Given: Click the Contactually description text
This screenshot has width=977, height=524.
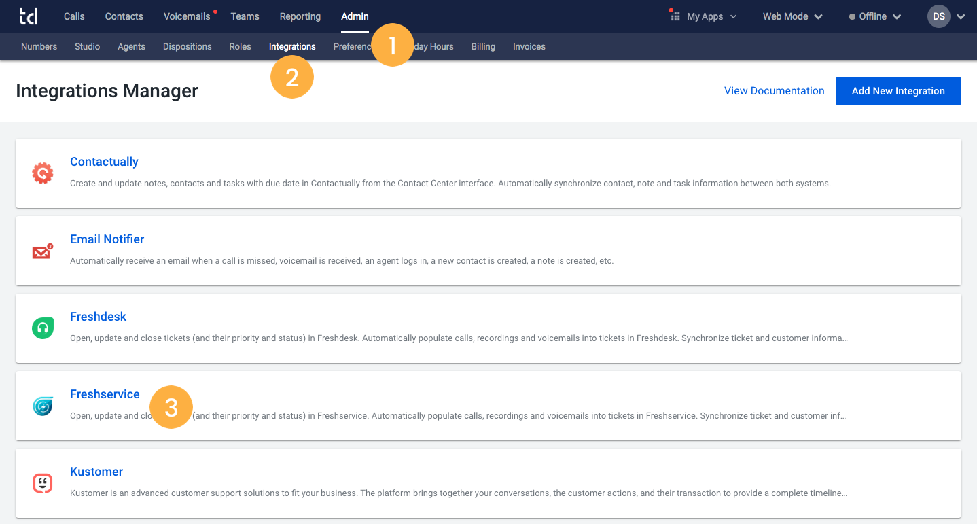Looking at the screenshot, I should pyautogui.click(x=450, y=184).
